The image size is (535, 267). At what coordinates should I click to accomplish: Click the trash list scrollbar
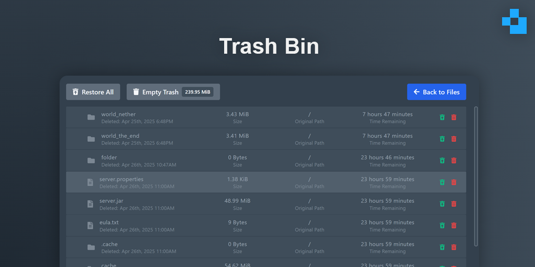pos(476,176)
